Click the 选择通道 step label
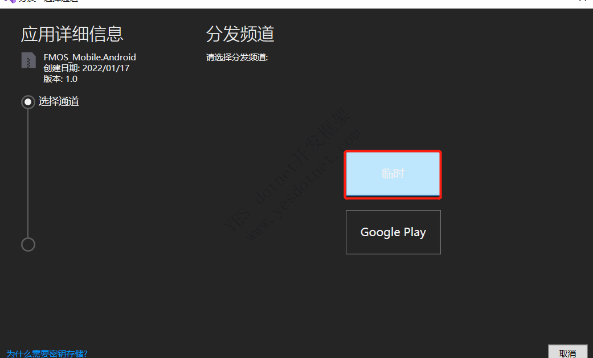Screen dimensions: 593x358 click(59, 102)
